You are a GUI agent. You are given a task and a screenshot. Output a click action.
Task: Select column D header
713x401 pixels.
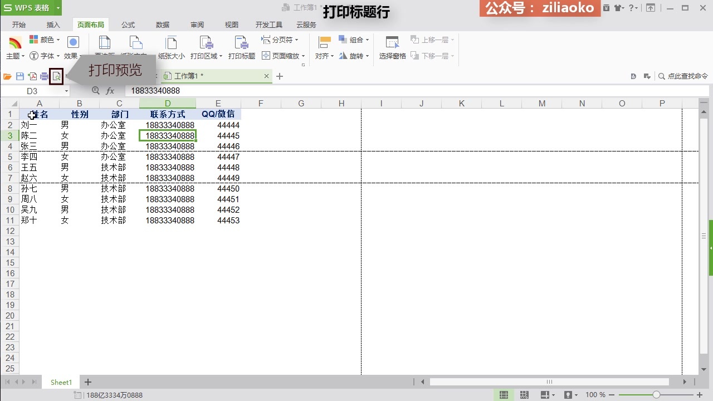click(x=168, y=104)
